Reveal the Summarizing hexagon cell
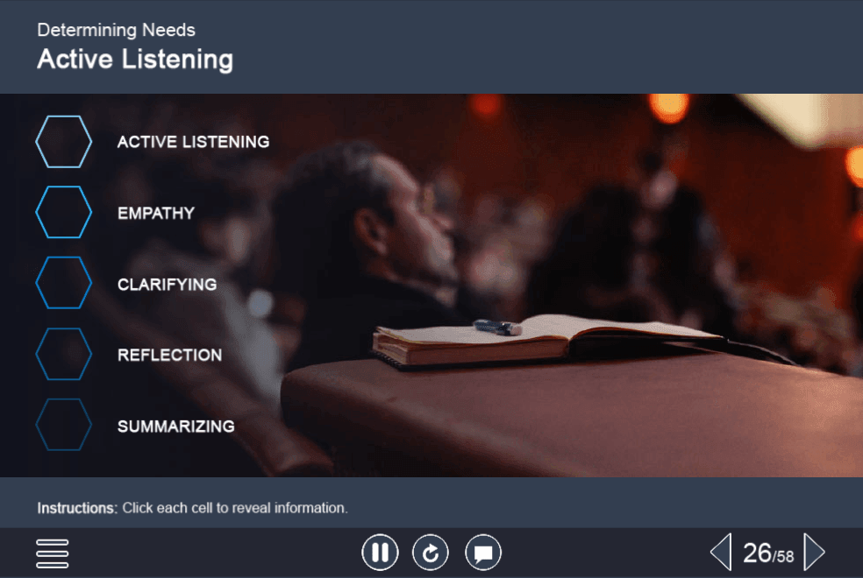This screenshot has height=578, width=863. 64,425
